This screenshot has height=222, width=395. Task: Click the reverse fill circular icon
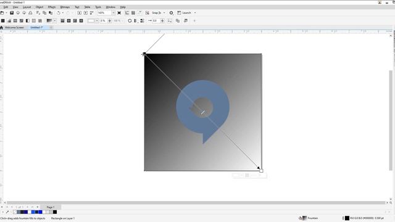(130, 20)
